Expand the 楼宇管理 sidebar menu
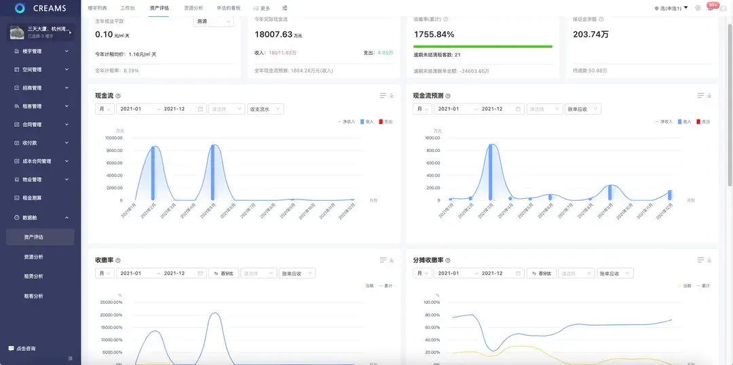733x365 pixels. (x=41, y=51)
